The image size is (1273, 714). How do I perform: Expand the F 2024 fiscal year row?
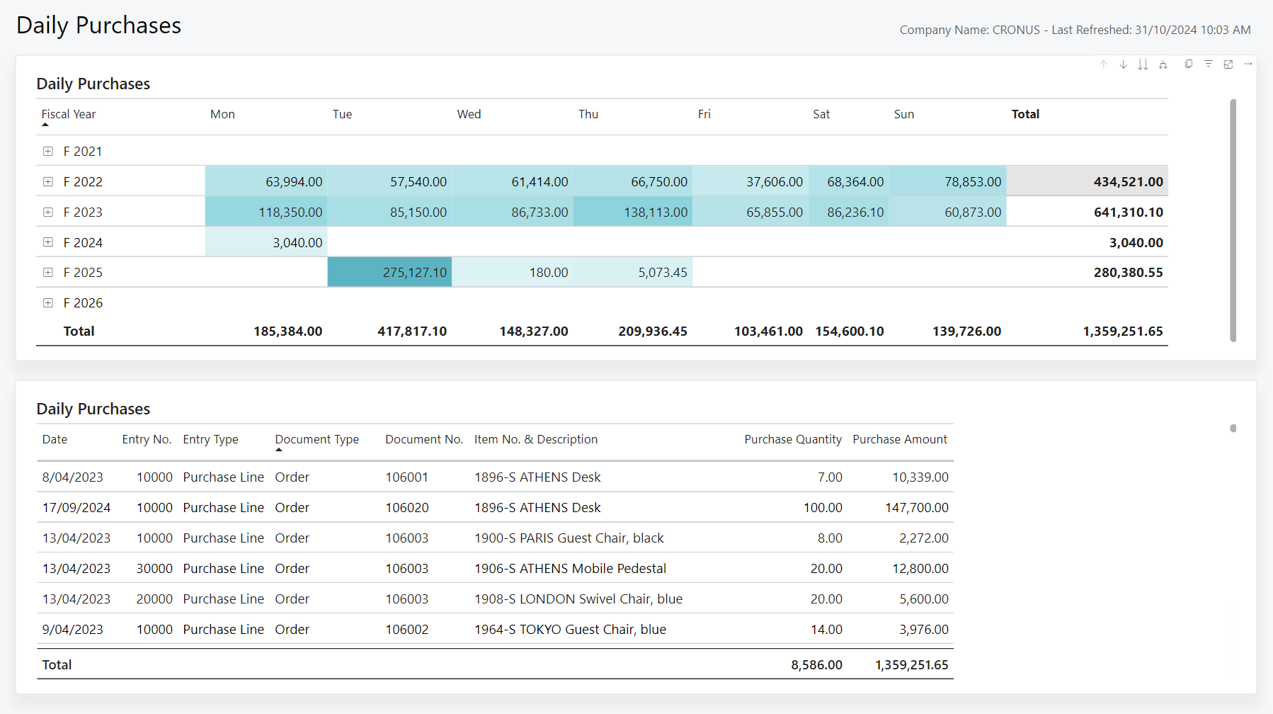coord(48,242)
